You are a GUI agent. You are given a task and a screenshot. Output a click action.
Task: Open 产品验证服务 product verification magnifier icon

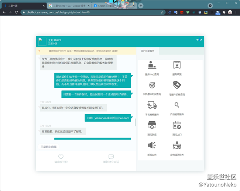click(177, 105)
